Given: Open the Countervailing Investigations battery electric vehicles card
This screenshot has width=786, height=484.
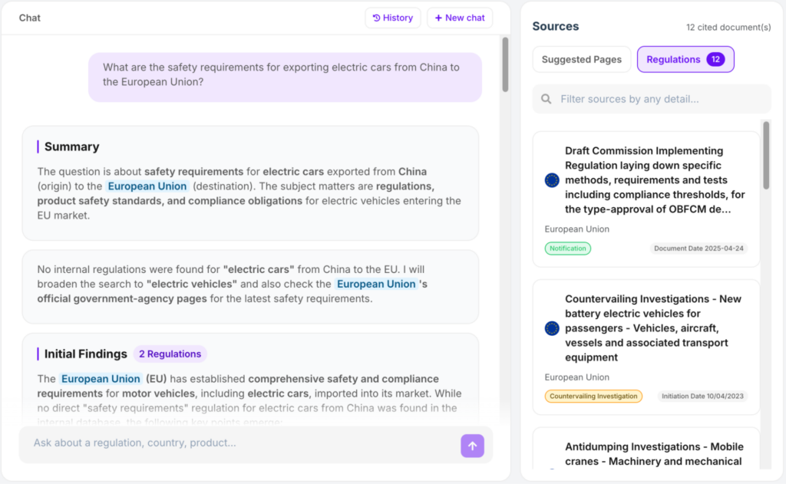Looking at the screenshot, I should tap(646, 347).
